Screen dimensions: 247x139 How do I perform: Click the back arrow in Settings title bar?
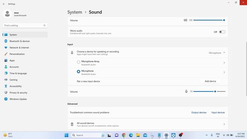4,4
